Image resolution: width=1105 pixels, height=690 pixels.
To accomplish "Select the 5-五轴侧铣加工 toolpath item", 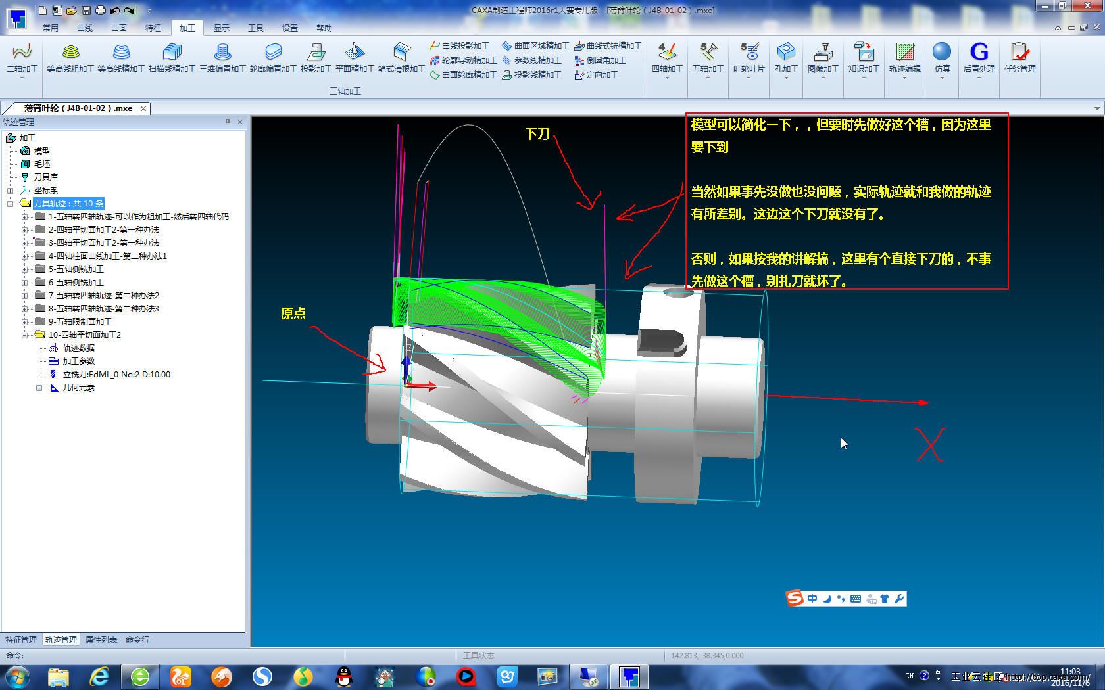I will 76,269.
